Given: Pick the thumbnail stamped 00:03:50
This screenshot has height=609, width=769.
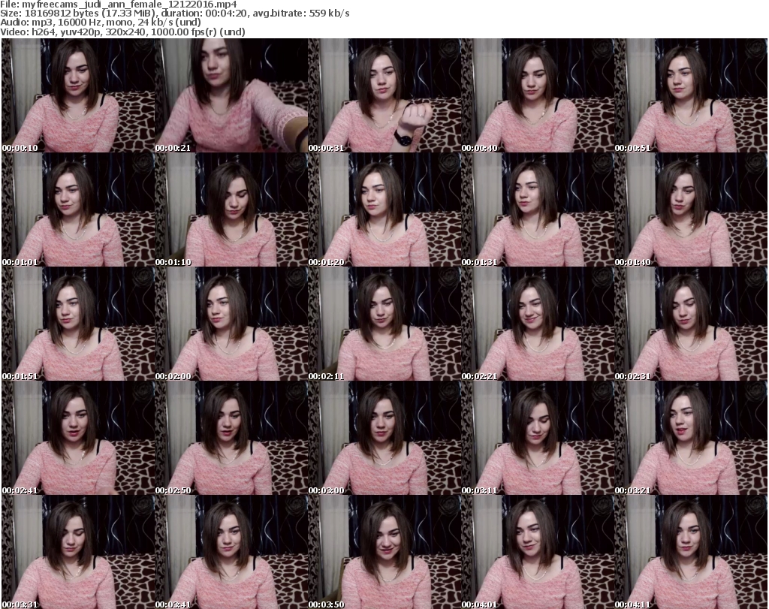Looking at the screenshot, I should (x=384, y=552).
